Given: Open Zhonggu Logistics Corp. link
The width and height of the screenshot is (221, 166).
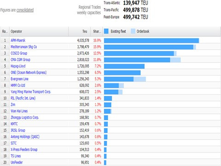Looking at the screenshot, I should (24, 118).
